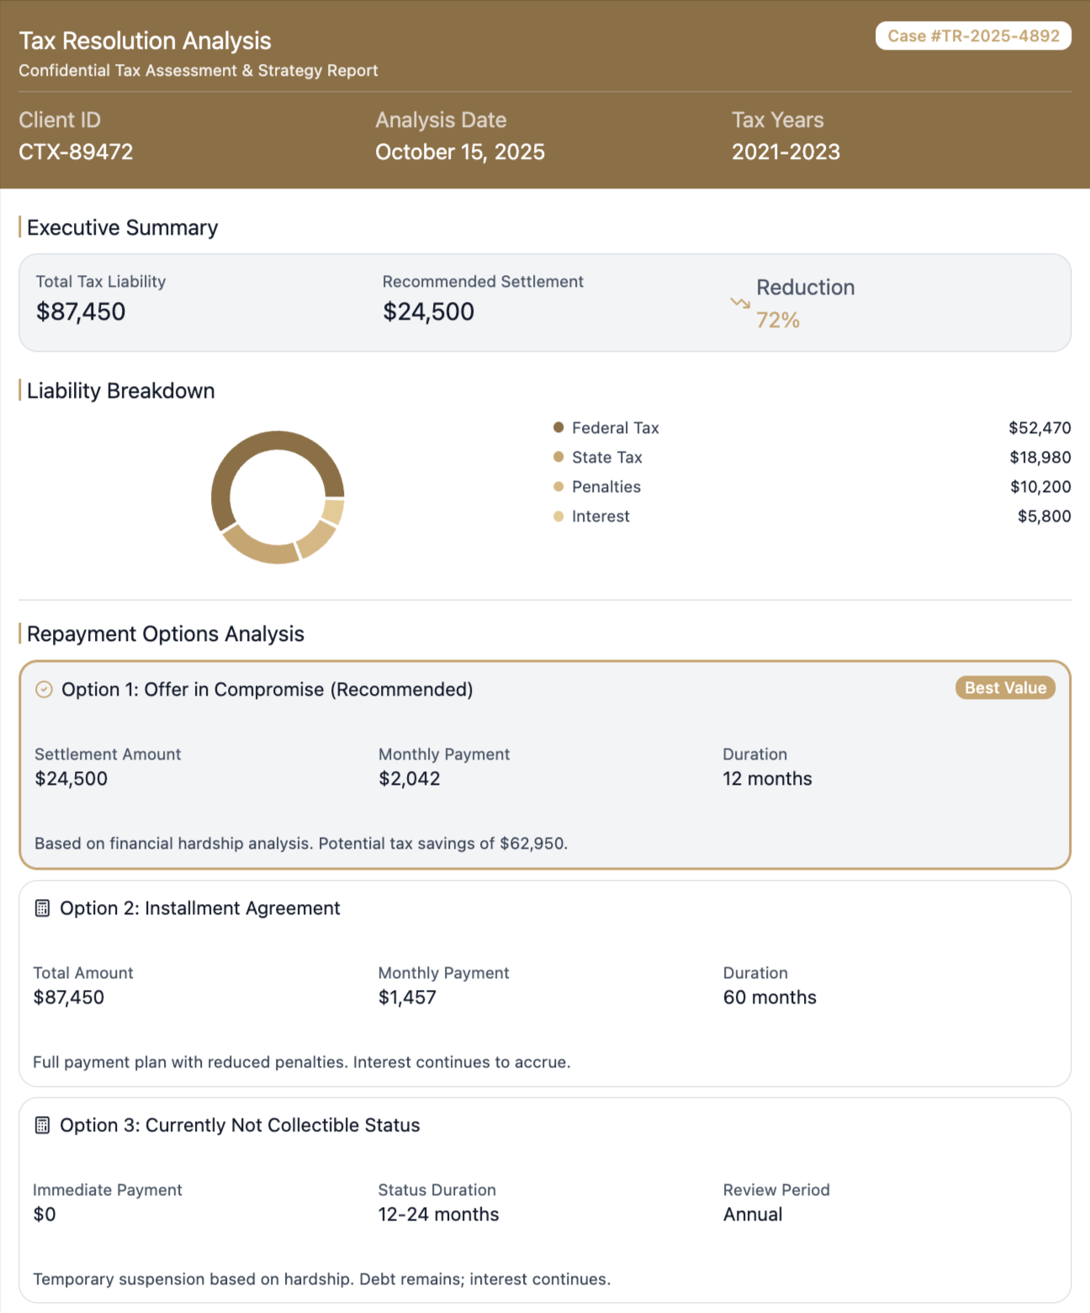Image resolution: width=1090 pixels, height=1313 pixels.
Task: Click the State Tax legend dot
Action: point(558,457)
